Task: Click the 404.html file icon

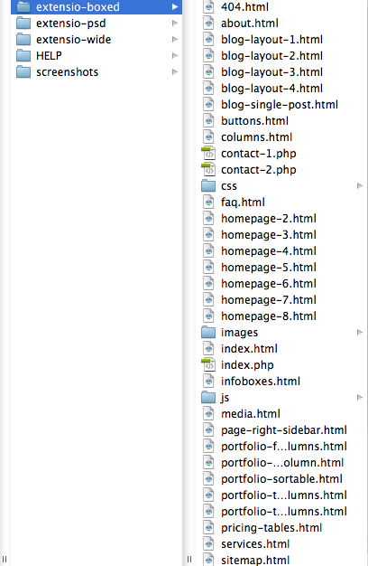Action: point(208,7)
